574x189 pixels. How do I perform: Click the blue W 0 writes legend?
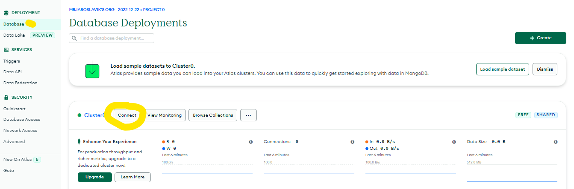(x=169, y=148)
